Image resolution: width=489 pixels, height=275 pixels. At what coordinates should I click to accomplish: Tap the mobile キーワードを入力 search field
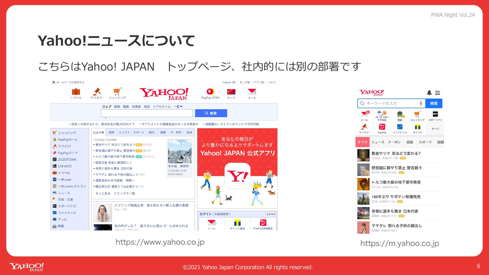(391, 103)
